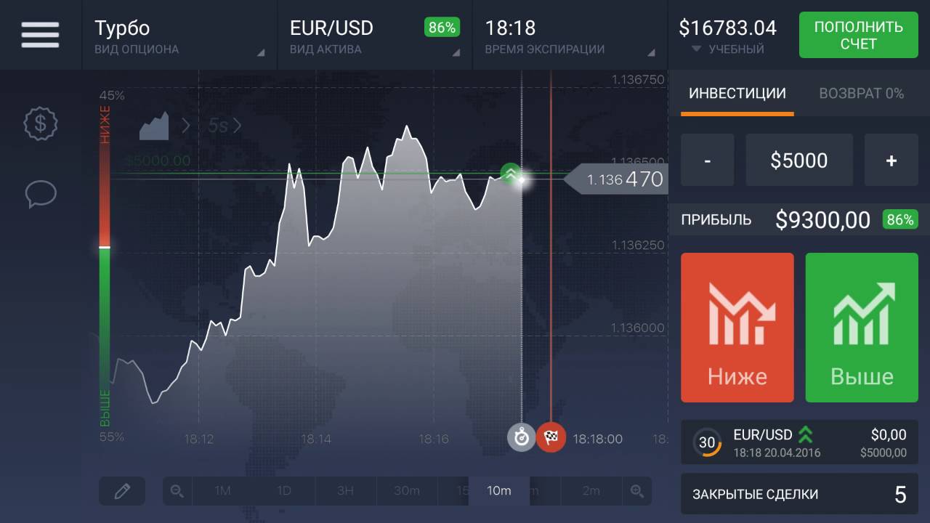930x523 pixels.
Task: Expand the учебный account selector
Action: click(727, 49)
